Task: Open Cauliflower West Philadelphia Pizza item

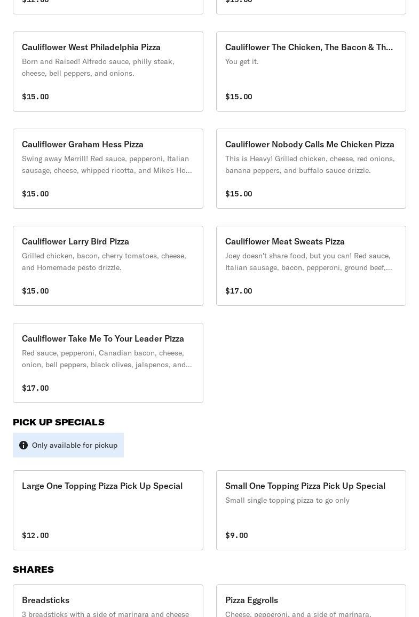Action: click(108, 72)
